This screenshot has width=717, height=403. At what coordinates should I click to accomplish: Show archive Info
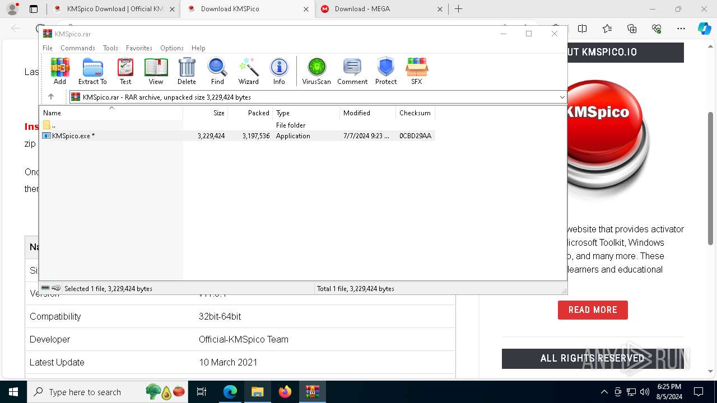pyautogui.click(x=279, y=71)
